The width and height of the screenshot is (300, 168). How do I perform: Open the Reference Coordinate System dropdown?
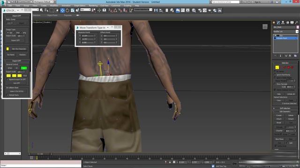click(85, 10)
